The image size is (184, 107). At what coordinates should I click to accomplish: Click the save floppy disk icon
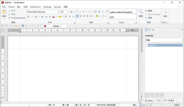(x=23, y=26)
